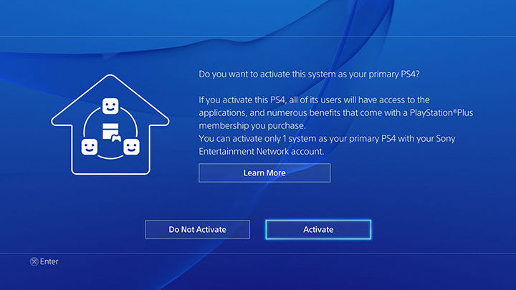Select the bottom-left smiley face icon
516x290 pixels.
click(90, 147)
